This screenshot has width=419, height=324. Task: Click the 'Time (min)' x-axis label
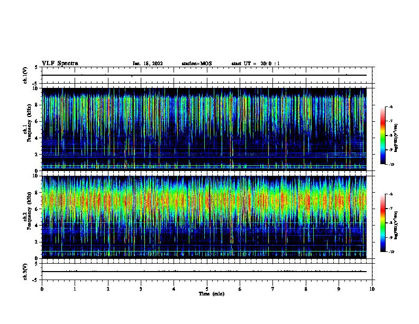coord(212,294)
